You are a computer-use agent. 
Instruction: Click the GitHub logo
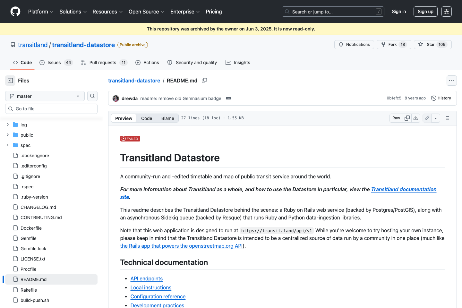click(15, 12)
